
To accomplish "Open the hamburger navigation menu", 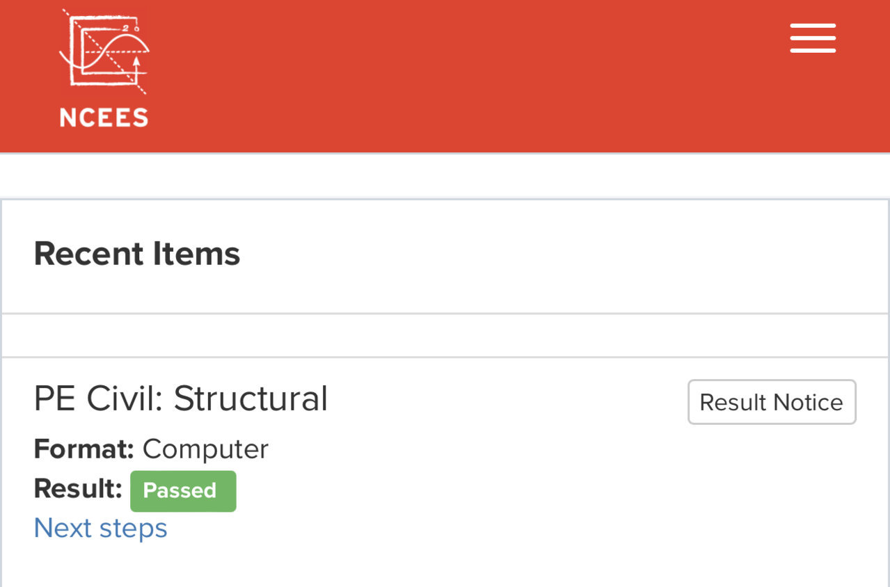I will tap(813, 38).
